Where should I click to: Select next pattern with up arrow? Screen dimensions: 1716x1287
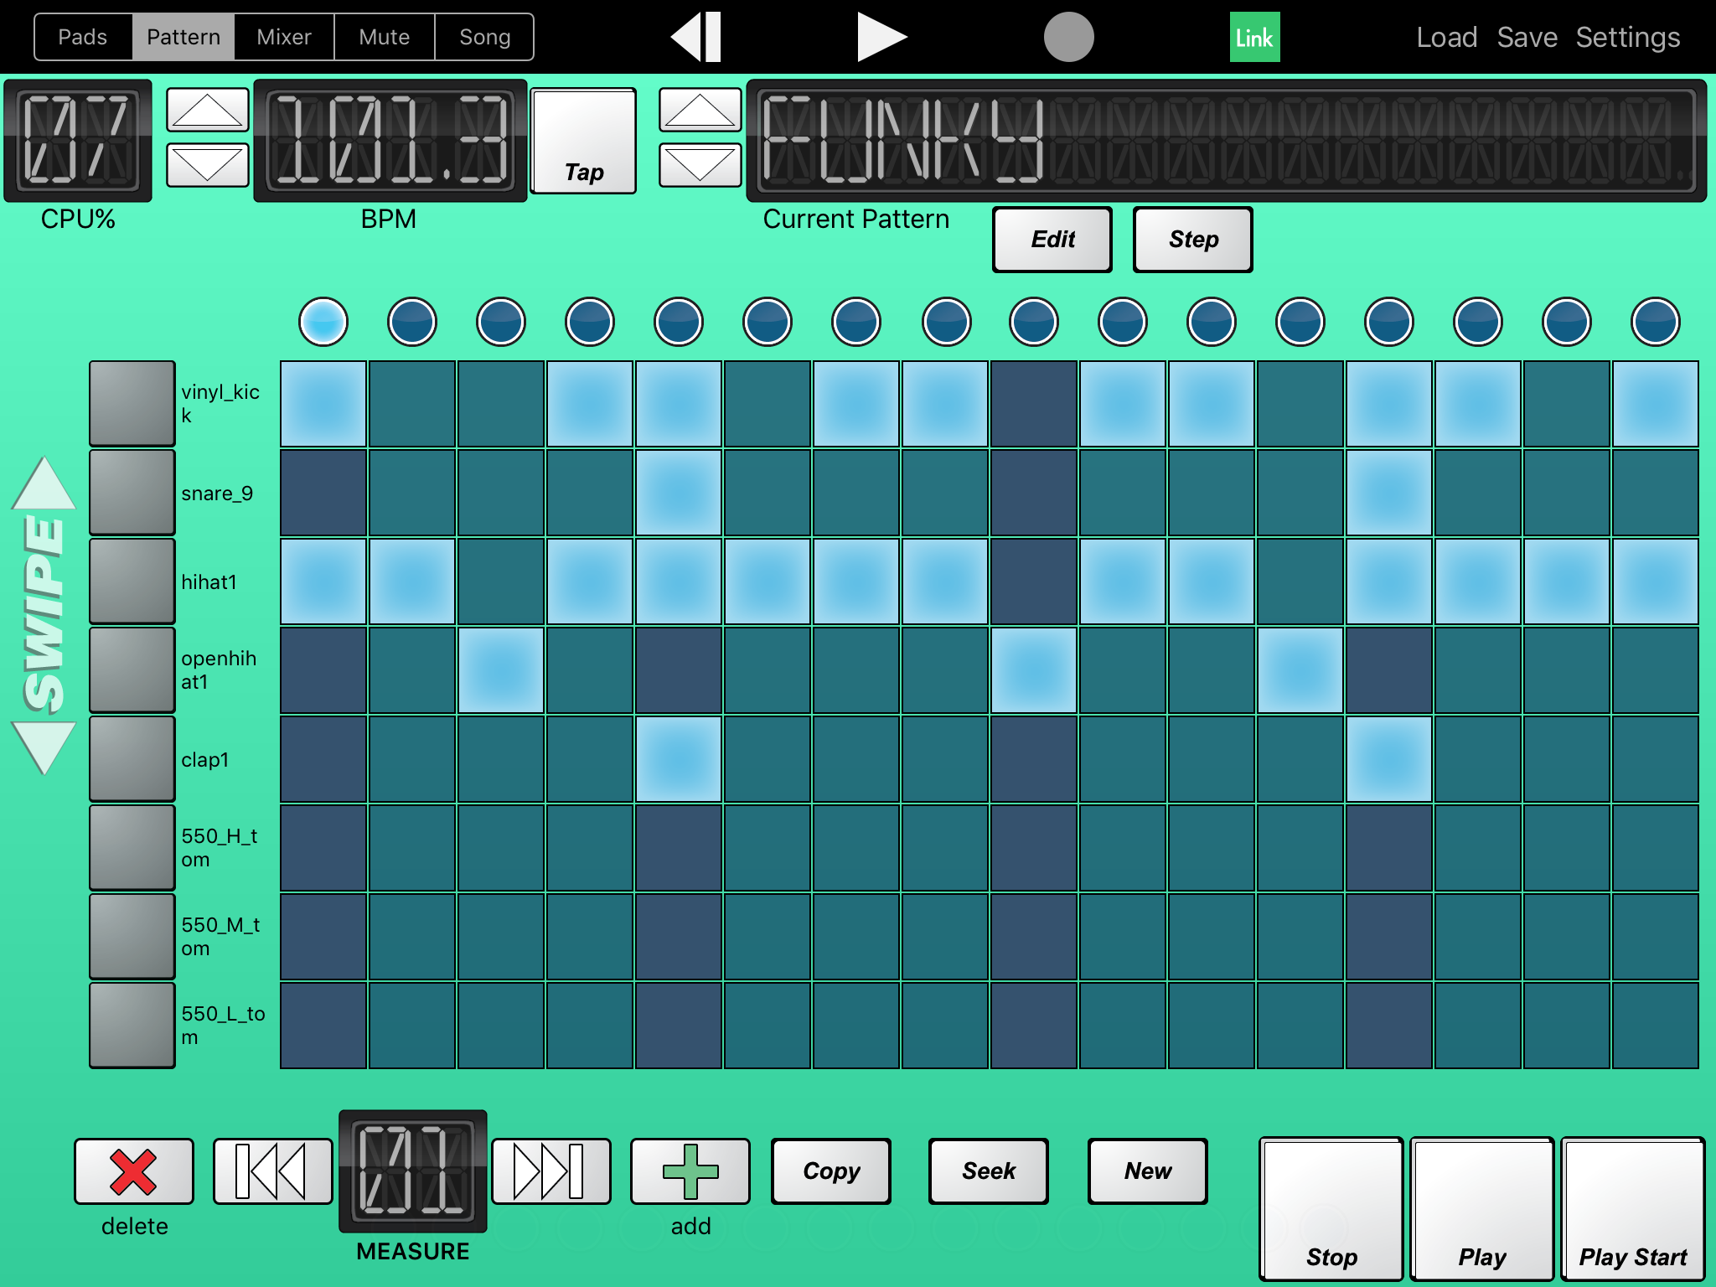(700, 110)
